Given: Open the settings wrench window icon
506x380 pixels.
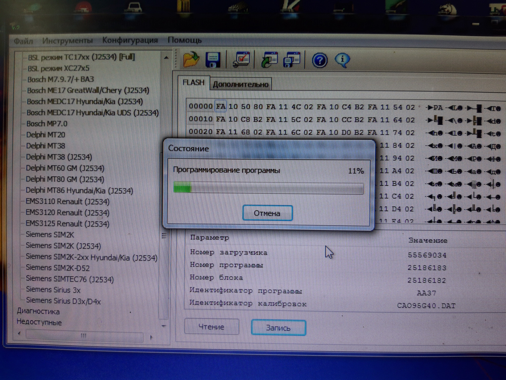Looking at the screenshot, I should coord(241,60).
